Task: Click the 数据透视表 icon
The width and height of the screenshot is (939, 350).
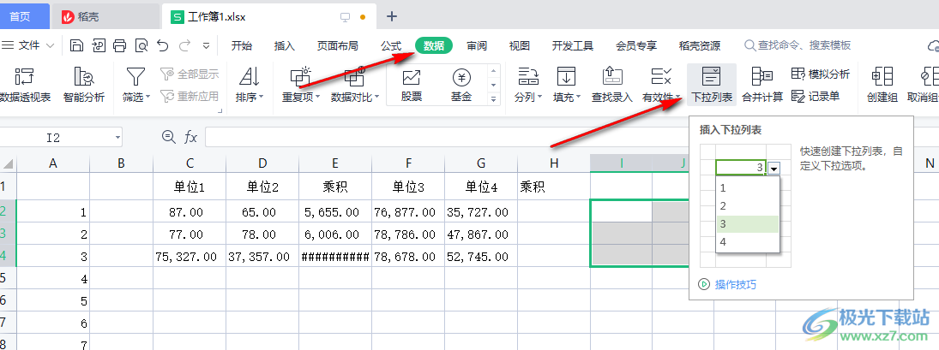Action: (x=25, y=76)
